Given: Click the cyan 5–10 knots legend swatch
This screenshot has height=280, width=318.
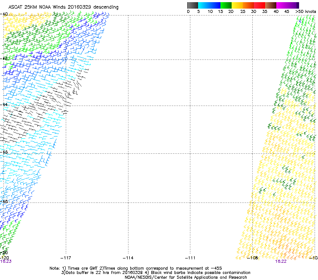Looking at the screenshot, I should click(204, 5).
